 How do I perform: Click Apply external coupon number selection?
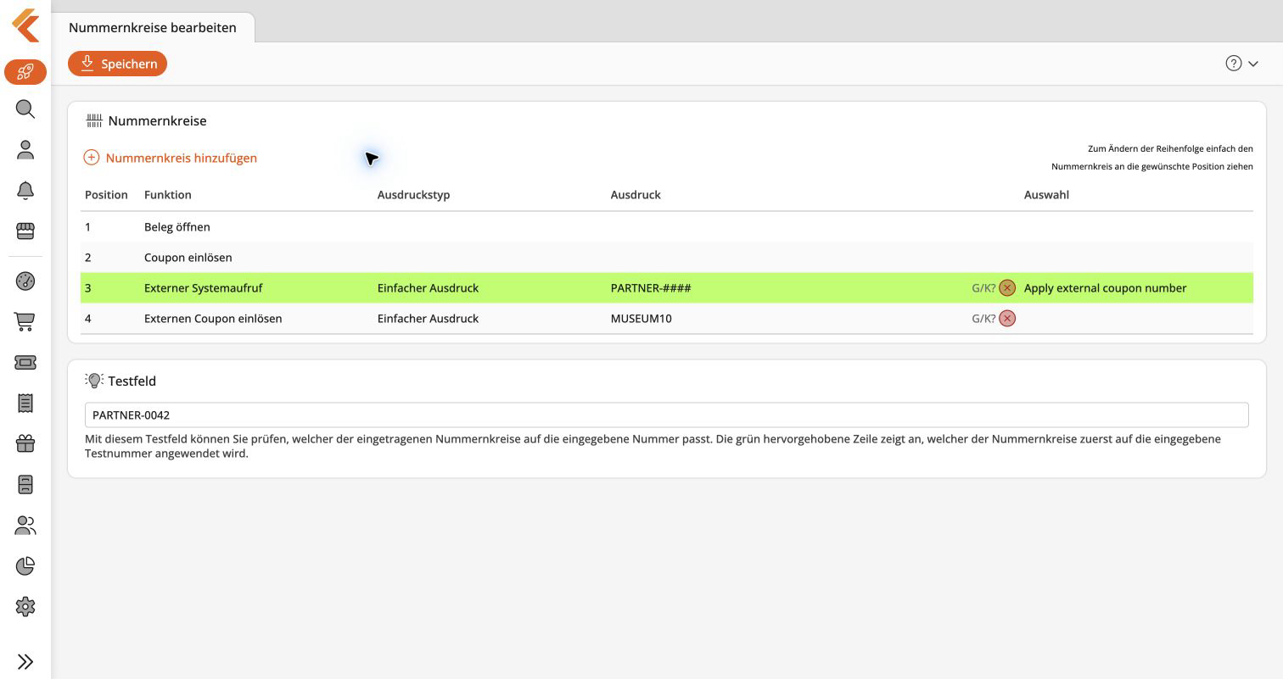tap(1105, 288)
